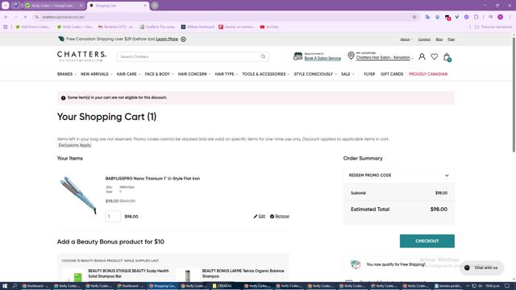The height and width of the screenshot is (290, 516).
Task: Click the appointments calendar icon
Action: [298, 56]
